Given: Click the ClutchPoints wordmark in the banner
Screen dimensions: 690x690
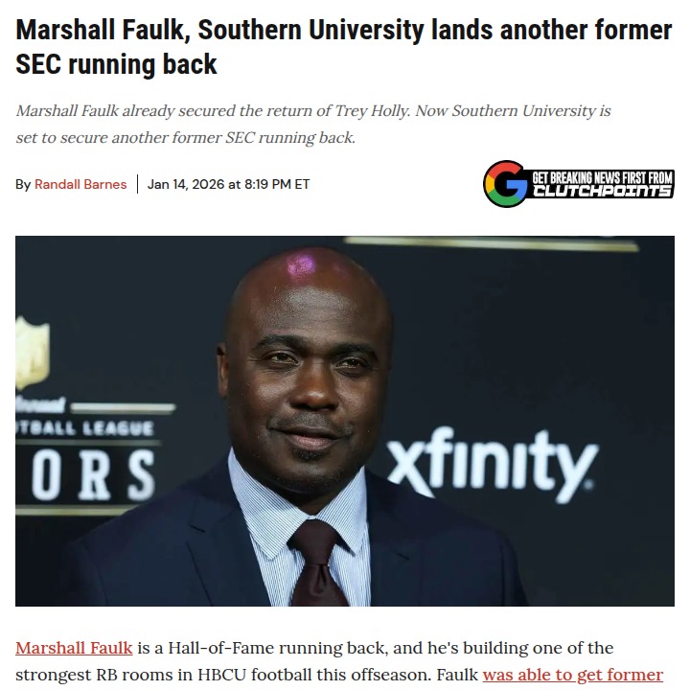Looking at the screenshot, I should tap(602, 192).
